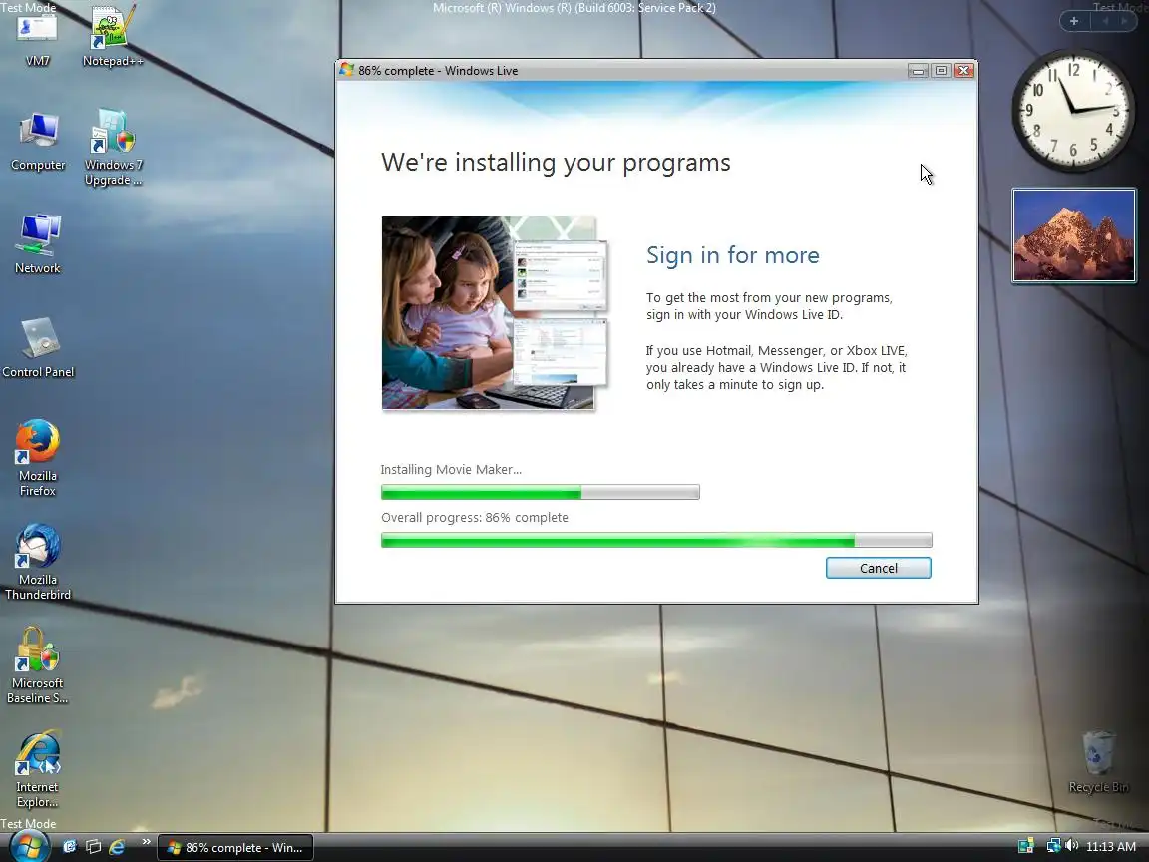Click the 11:13 AM taskbar clock
The image size is (1149, 862).
tap(1111, 847)
